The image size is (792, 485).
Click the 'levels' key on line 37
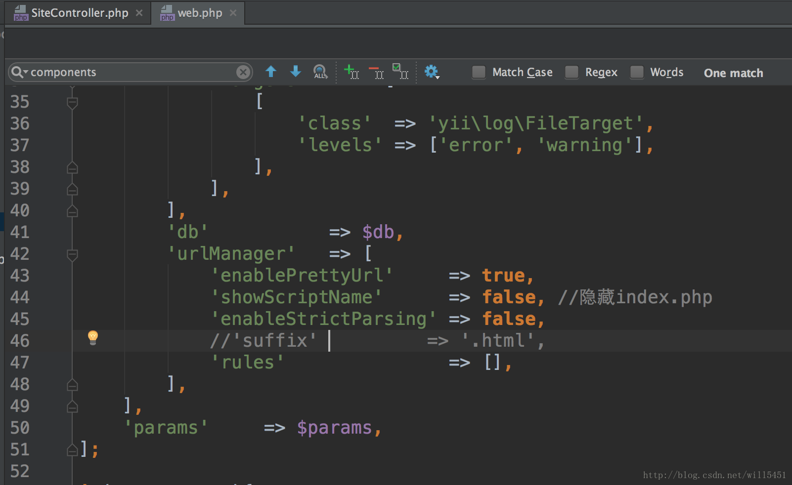(340, 145)
